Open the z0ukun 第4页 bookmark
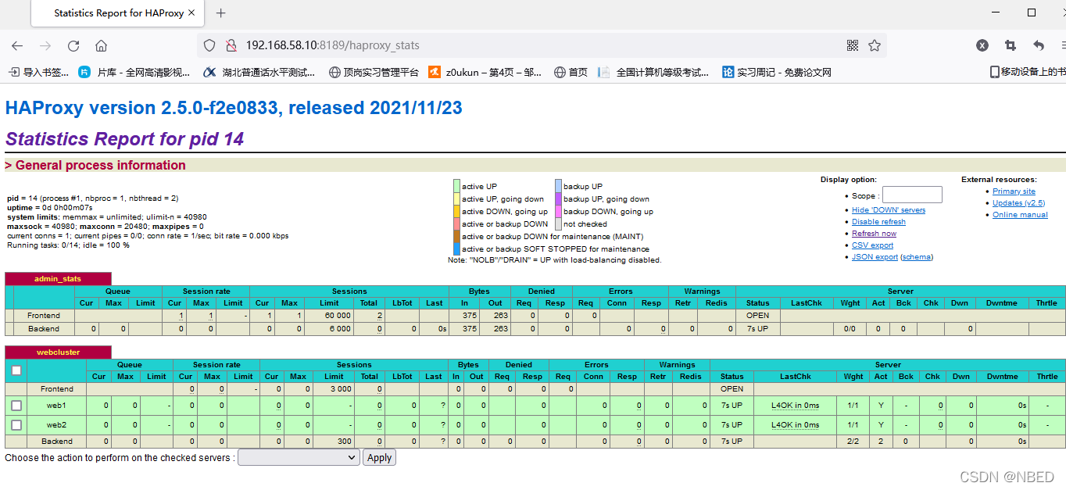1066x490 pixels. pos(485,72)
